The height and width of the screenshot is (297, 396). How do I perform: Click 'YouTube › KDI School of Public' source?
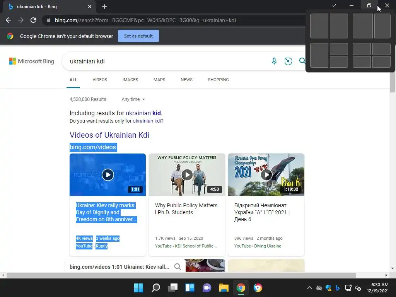[x=186, y=246]
